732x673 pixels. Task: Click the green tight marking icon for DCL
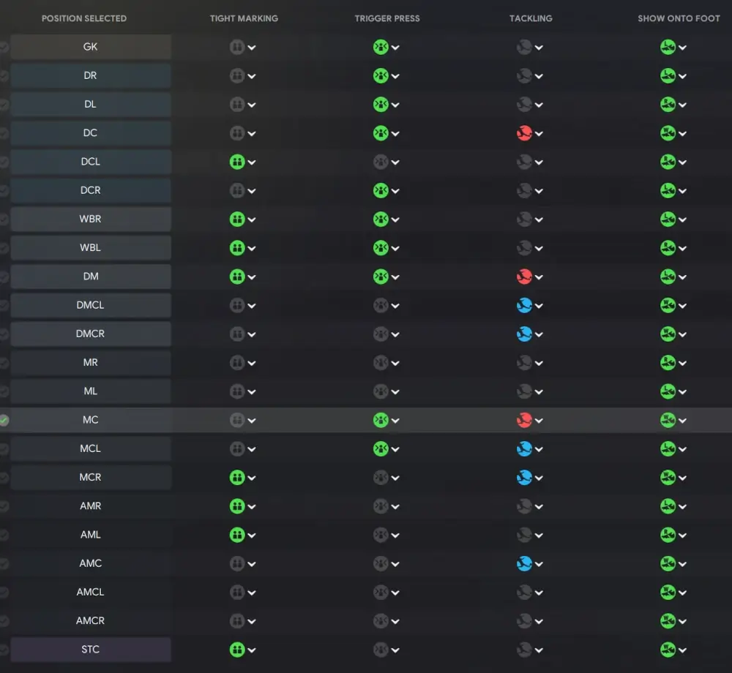(x=237, y=162)
